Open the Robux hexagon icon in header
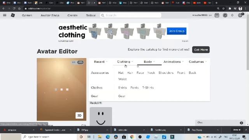 click(x=225, y=15)
